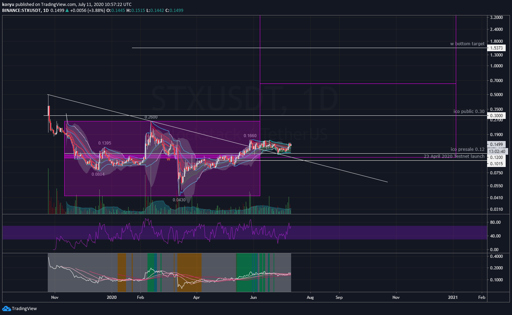Screen dimensions: 512x315
Task: Select 3.2000 on the price axis
Action: coord(496,18)
